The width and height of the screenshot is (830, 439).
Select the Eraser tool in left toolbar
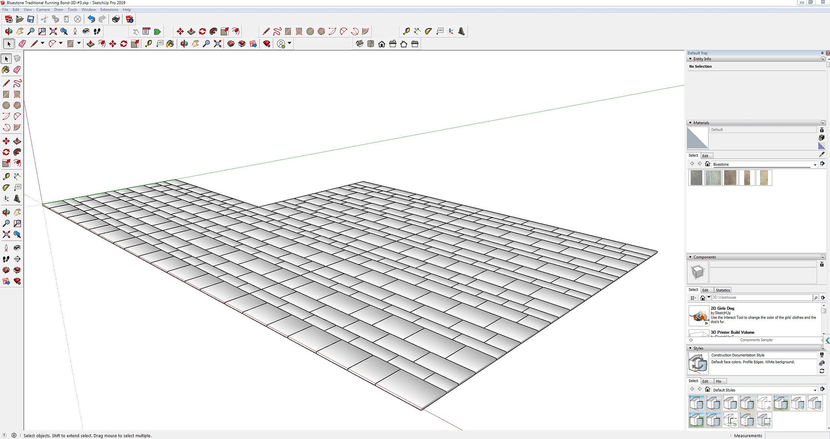(17, 69)
